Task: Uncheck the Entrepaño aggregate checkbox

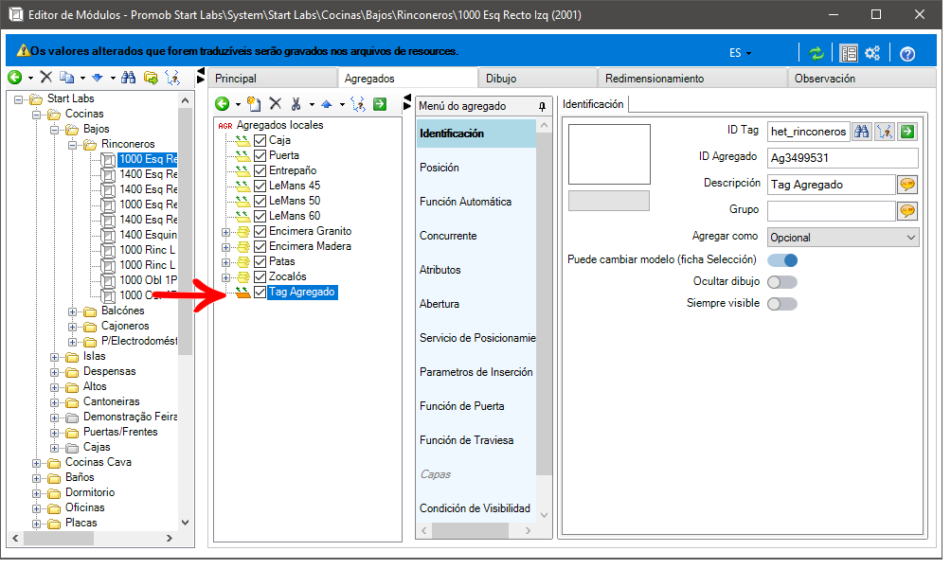Action: (260, 170)
